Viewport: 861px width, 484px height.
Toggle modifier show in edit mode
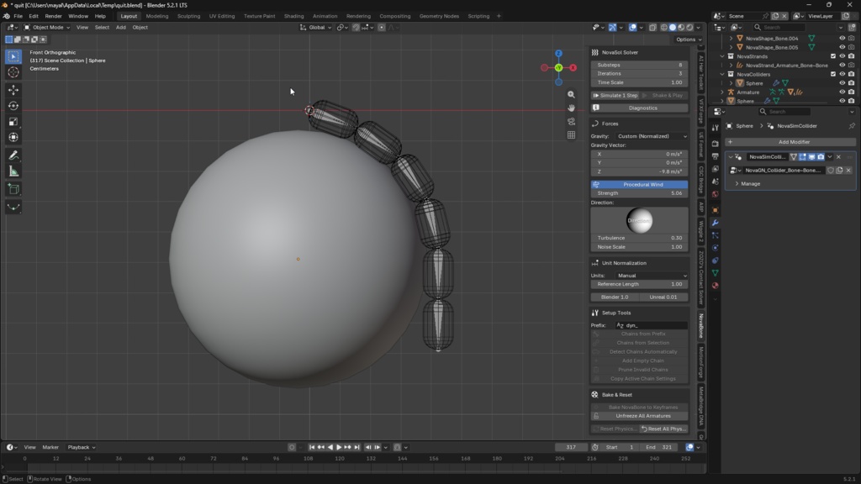tap(803, 157)
